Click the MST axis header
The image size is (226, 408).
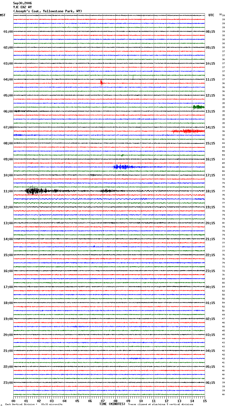(3, 15)
